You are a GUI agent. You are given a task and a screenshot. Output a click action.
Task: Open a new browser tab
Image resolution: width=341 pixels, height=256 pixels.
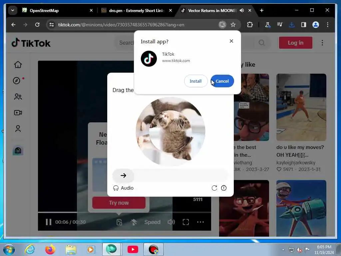(x=262, y=10)
